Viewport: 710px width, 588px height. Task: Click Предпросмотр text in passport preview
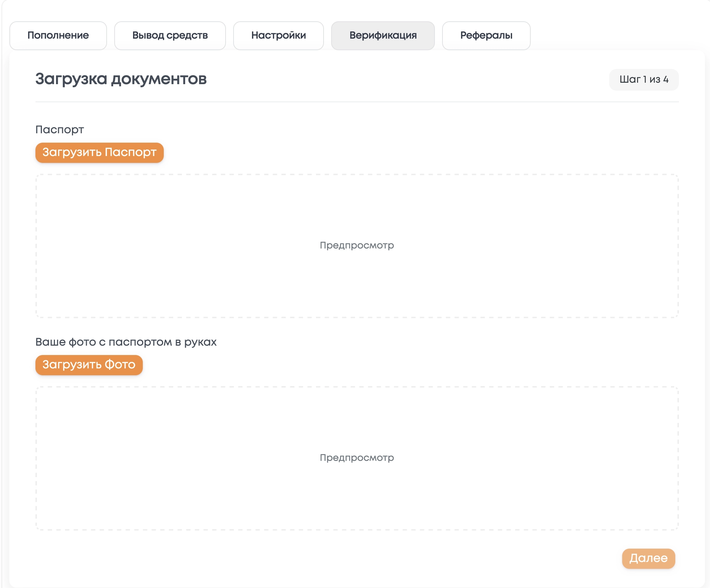click(357, 246)
